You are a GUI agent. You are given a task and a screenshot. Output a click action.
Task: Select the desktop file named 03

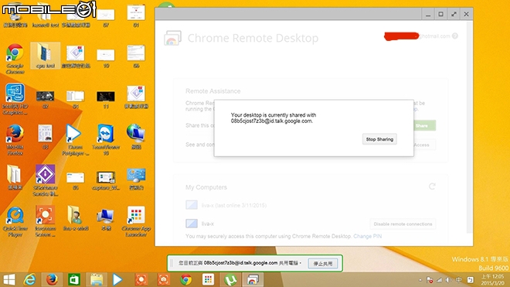coord(46,136)
